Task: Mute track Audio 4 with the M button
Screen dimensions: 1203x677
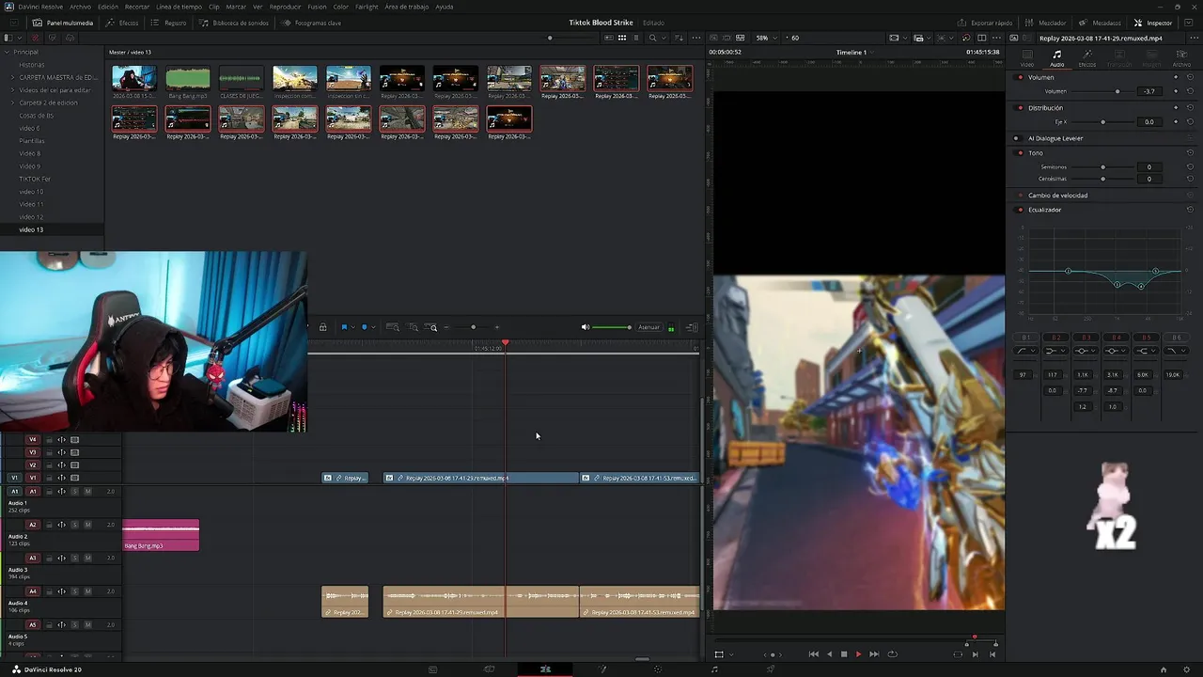Action: pyautogui.click(x=88, y=591)
